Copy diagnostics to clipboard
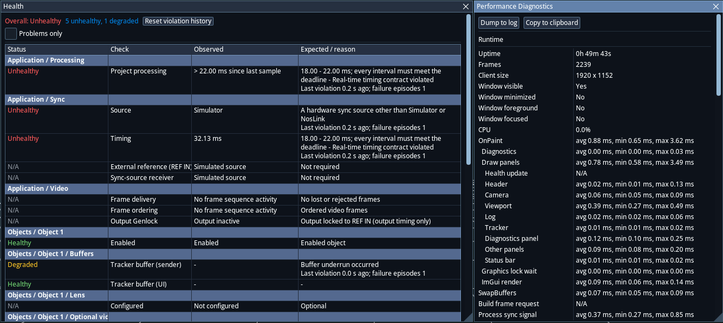 point(552,23)
